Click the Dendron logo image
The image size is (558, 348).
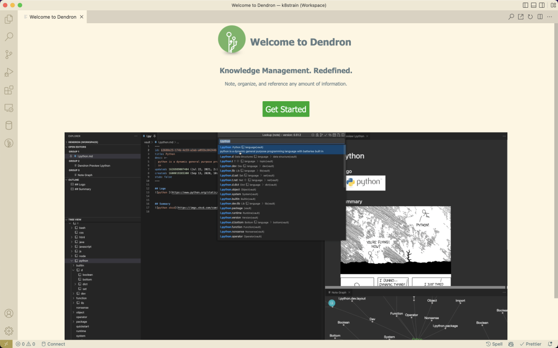pos(231,40)
